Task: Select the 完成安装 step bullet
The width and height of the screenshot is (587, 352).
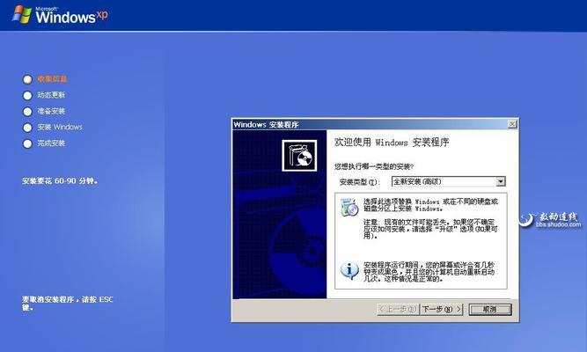Action: 27,143
